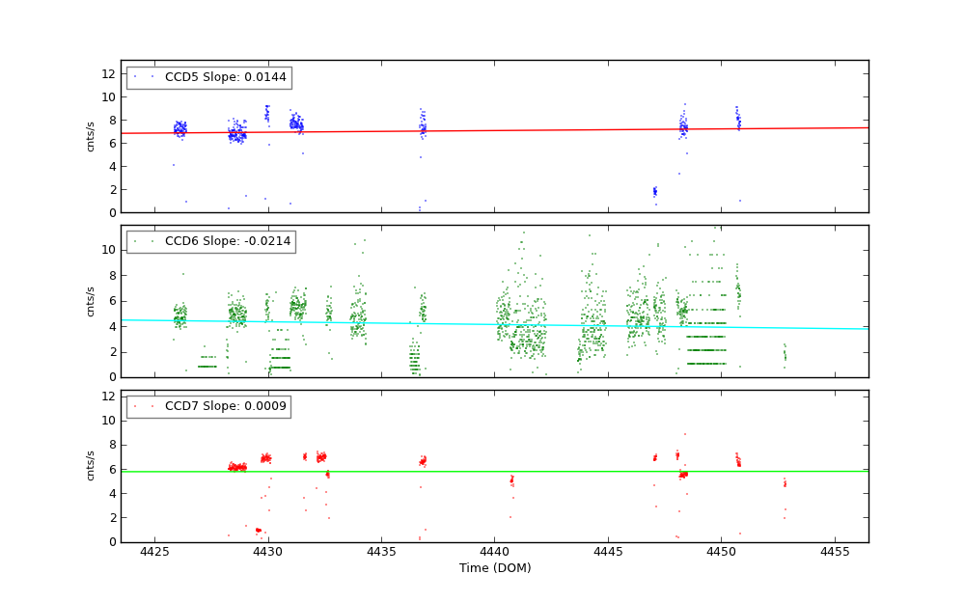Click the low blue data cluster near 2 cnts/s
Image resolution: width=965 pixels, height=602 pixels.
pos(654,191)
